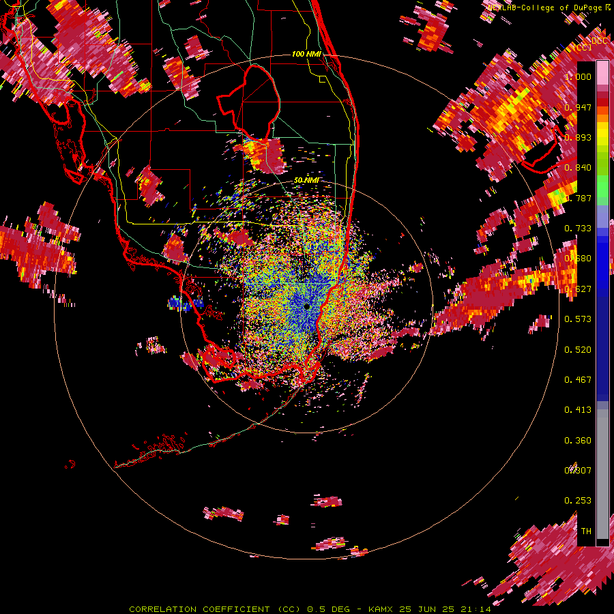
Task: Click the black KAMX radar site dot
Action: coord(307,306)
